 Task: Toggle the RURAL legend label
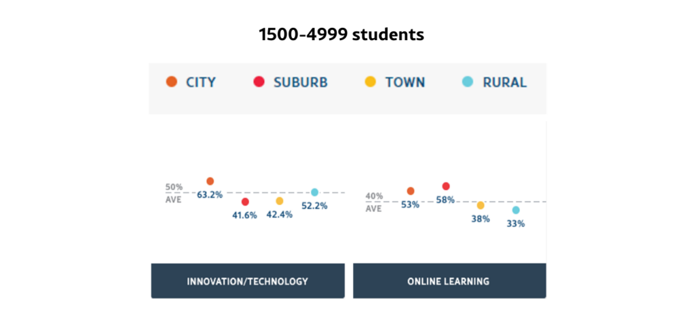tap(504, 82)
